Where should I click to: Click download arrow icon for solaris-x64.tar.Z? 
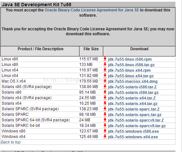[x=105, y=98]
